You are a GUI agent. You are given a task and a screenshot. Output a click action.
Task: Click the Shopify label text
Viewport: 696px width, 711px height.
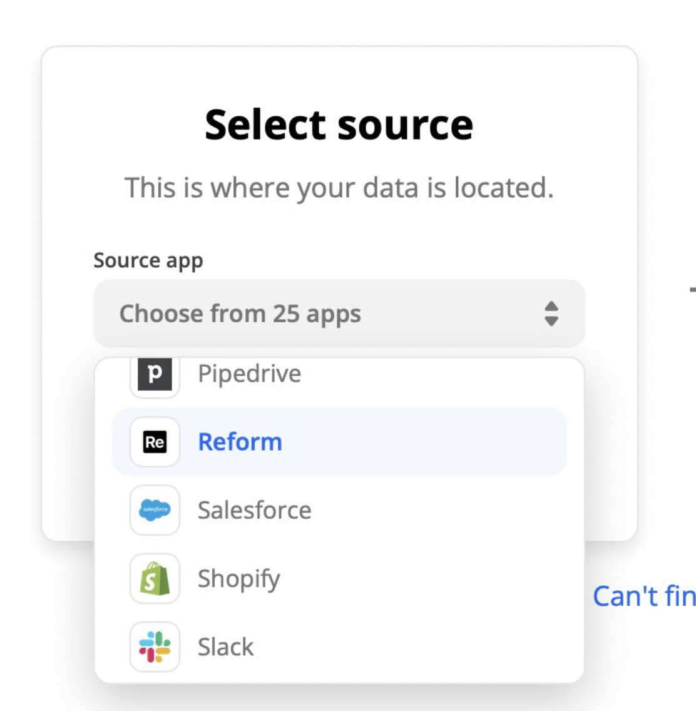239,579
